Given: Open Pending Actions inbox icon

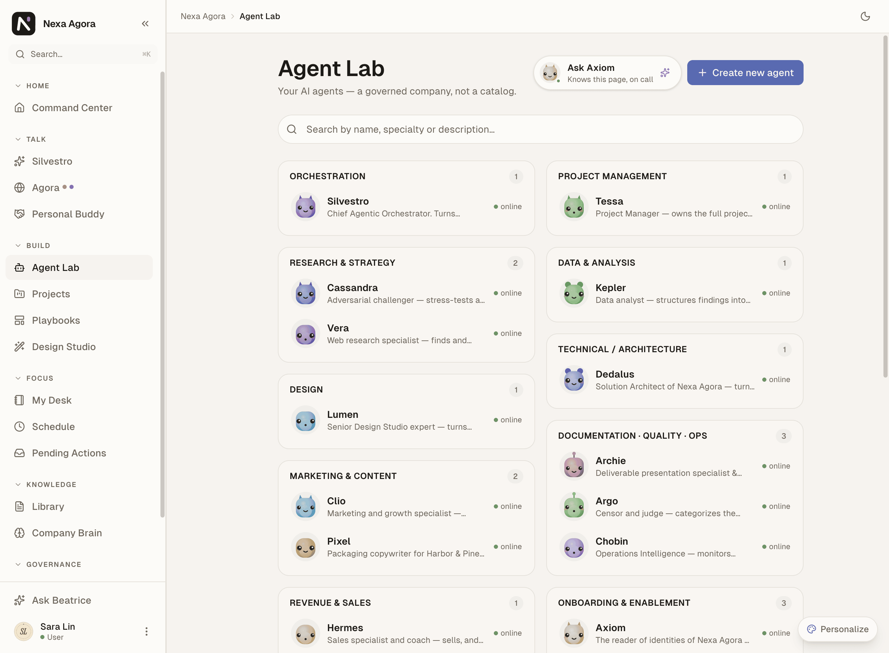Looking at the screenshot, I should coord(19,453).
